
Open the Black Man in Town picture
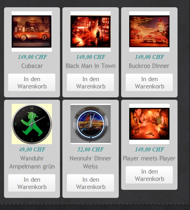click(91, 31)
